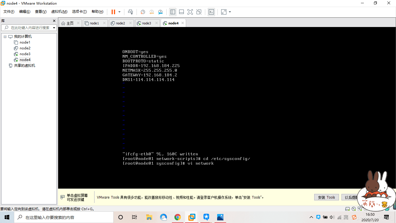Screen dimensions: 396x223
Task: Open the 虚拟机(M) menu
Action: click(59, 12)
